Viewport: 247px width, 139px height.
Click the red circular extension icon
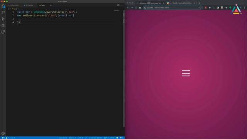coord(206,8)
